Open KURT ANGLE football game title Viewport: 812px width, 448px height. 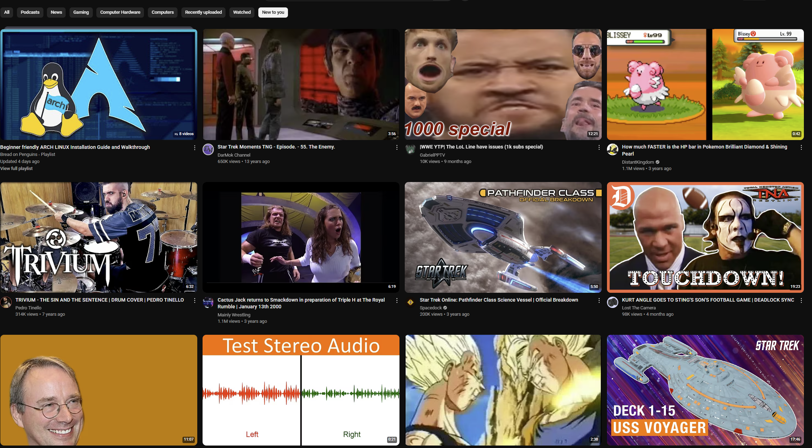pos(708,300)
